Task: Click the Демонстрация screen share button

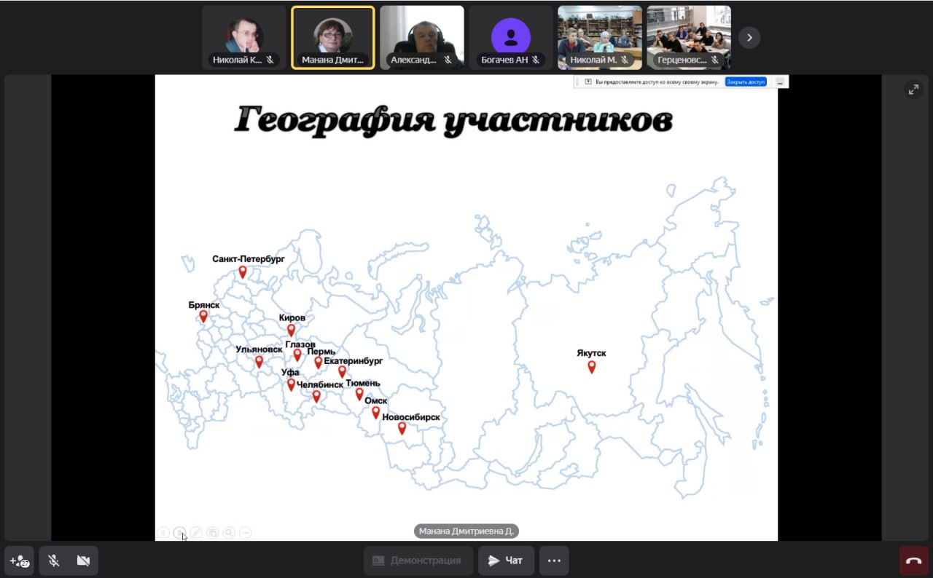Action: (x=418, y=561)
